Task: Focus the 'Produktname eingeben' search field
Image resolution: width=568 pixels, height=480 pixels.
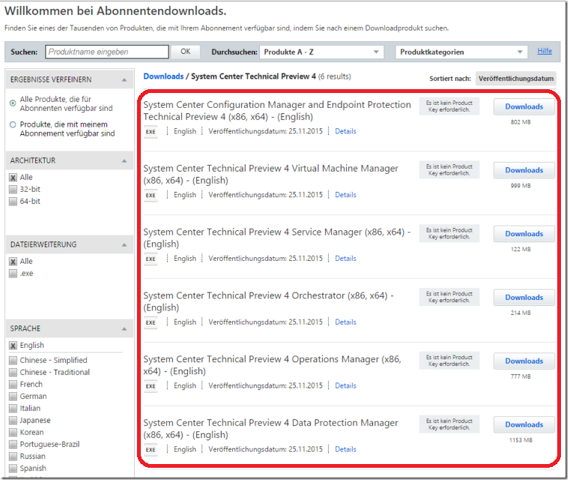Action: (107, 52)
